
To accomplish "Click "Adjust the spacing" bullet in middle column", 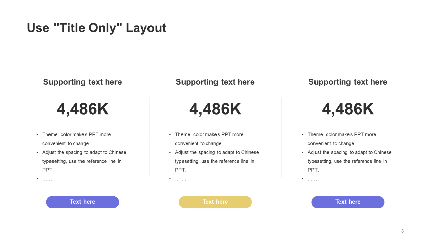I will pyautogui.click(x=214, y=161).
